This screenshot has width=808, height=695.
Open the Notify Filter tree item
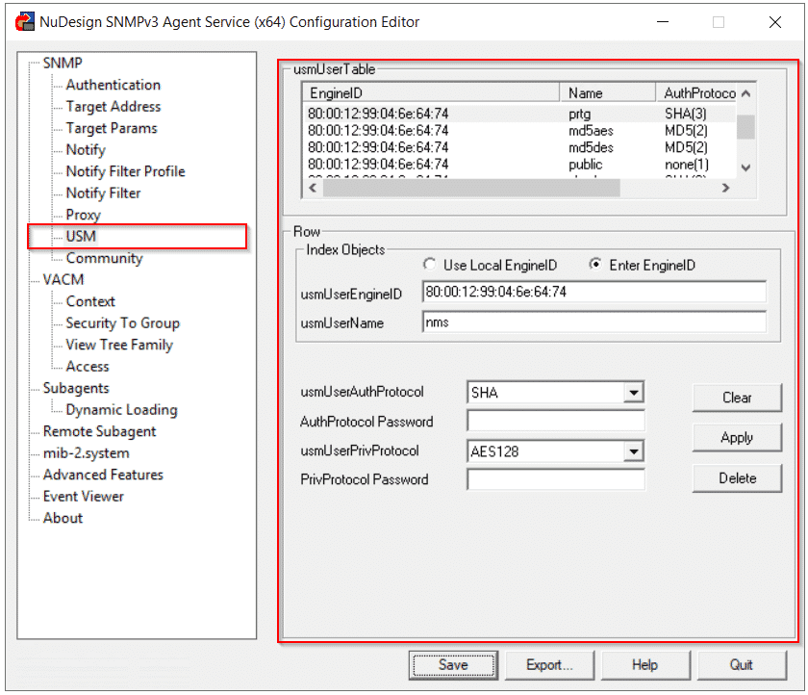[103, 193]
